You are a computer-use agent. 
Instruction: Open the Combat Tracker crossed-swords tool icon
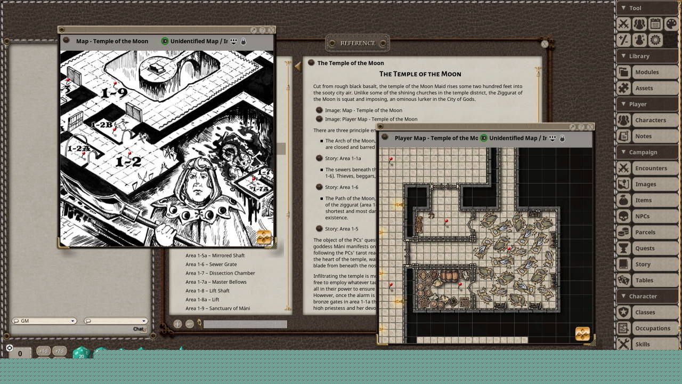click(623, 24)
